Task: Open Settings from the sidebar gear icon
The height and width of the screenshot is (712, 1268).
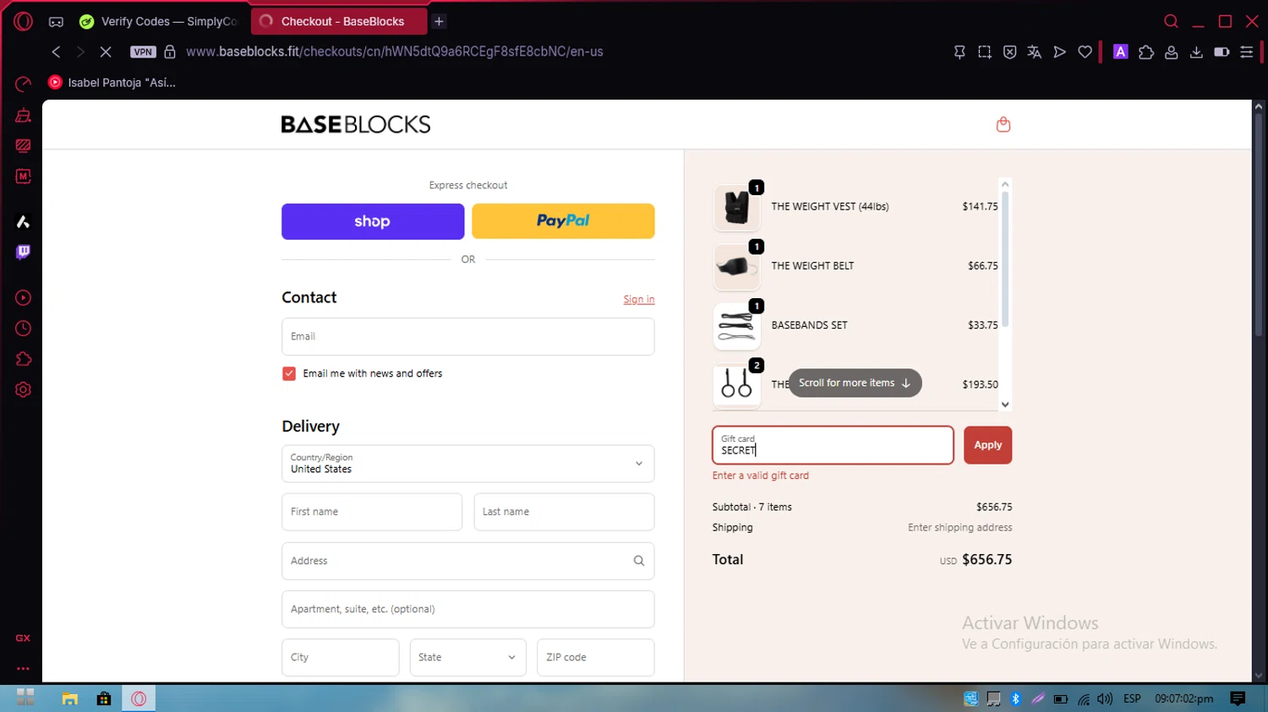Action: coord(23,390)
